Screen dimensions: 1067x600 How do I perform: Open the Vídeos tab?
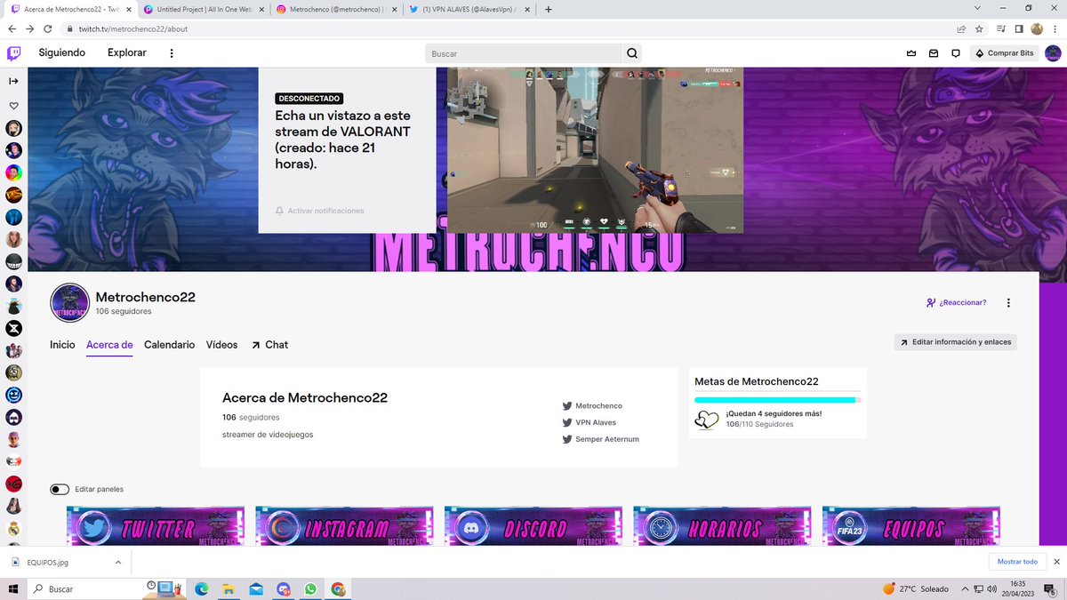pos(221,345)
